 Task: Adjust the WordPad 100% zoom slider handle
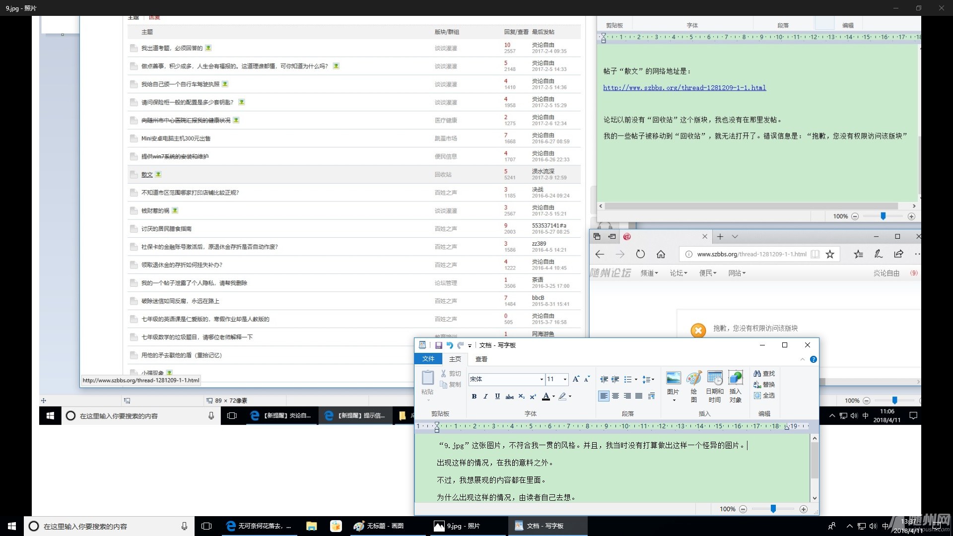pos(773,509)
